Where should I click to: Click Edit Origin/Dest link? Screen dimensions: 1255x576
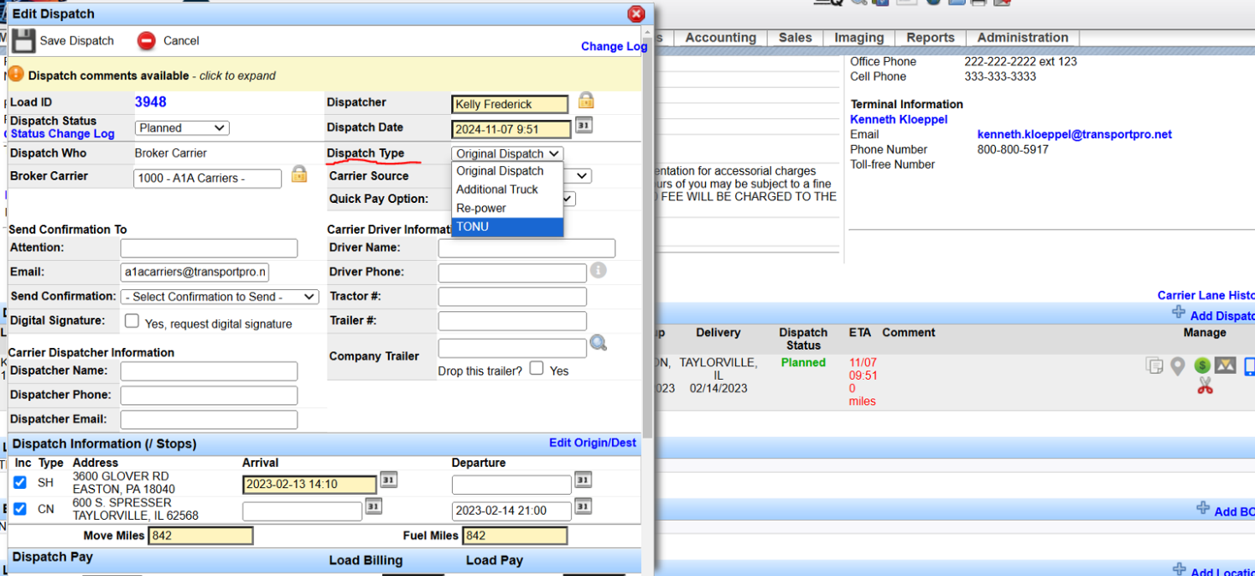pyautogui.click(x=592, y=443)
